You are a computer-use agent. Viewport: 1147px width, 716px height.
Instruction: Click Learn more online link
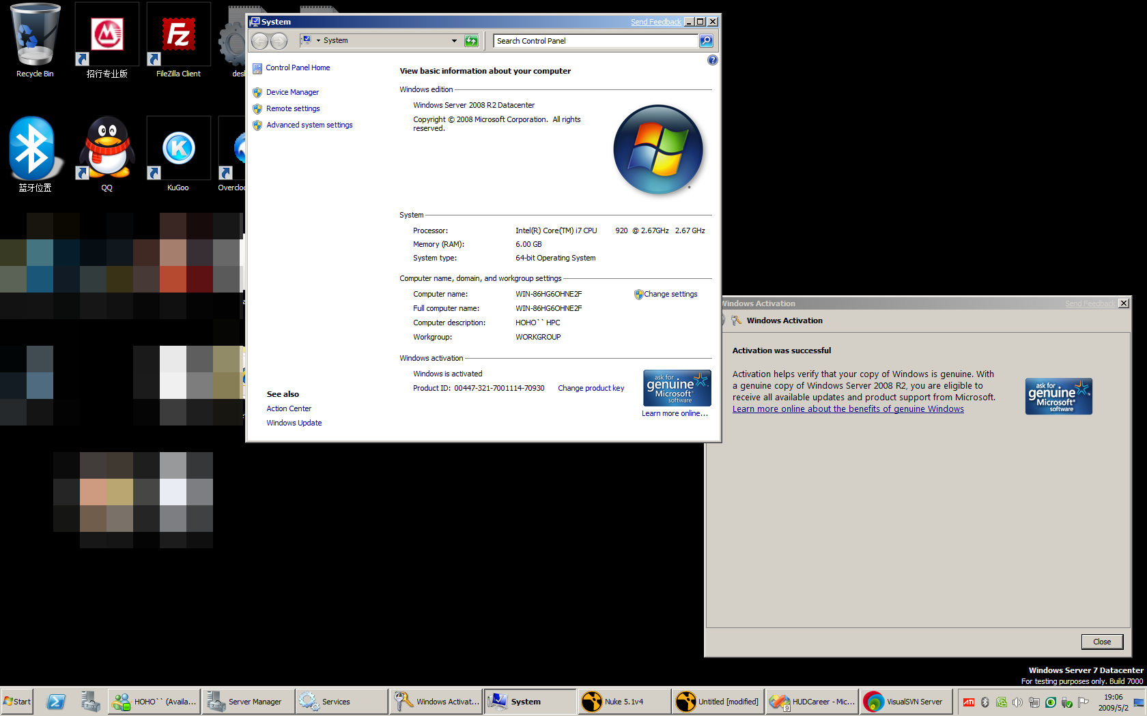coord(675,413)
